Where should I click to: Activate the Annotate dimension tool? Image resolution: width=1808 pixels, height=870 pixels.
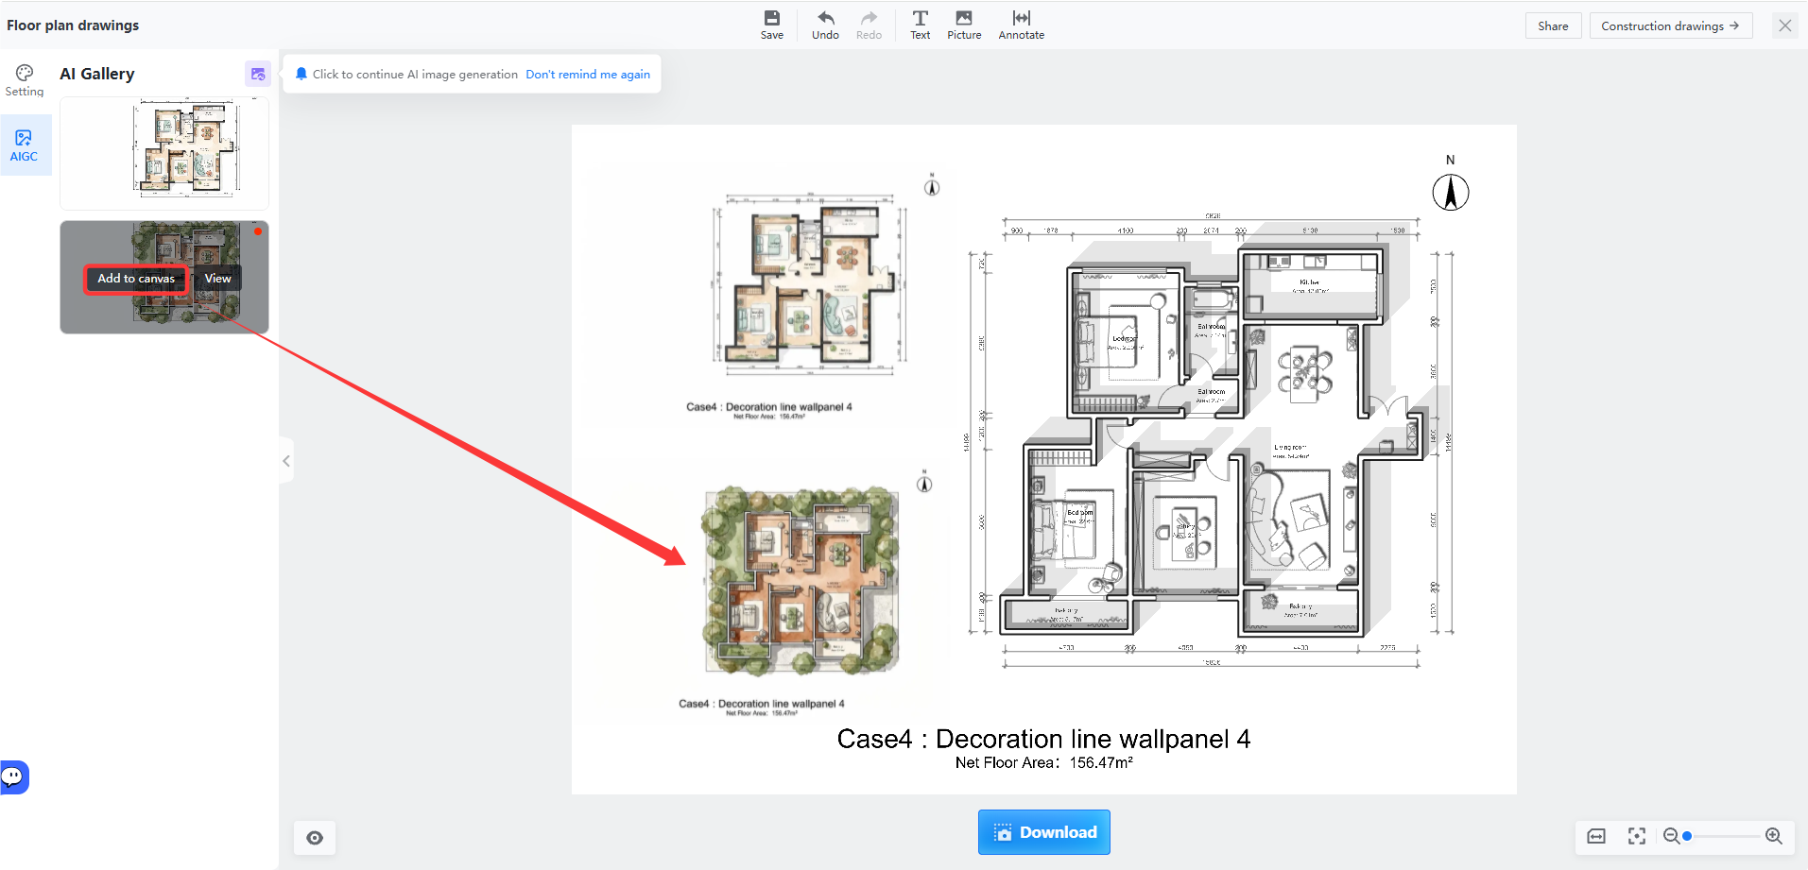pyautogui.click(x=1022, y=25)
